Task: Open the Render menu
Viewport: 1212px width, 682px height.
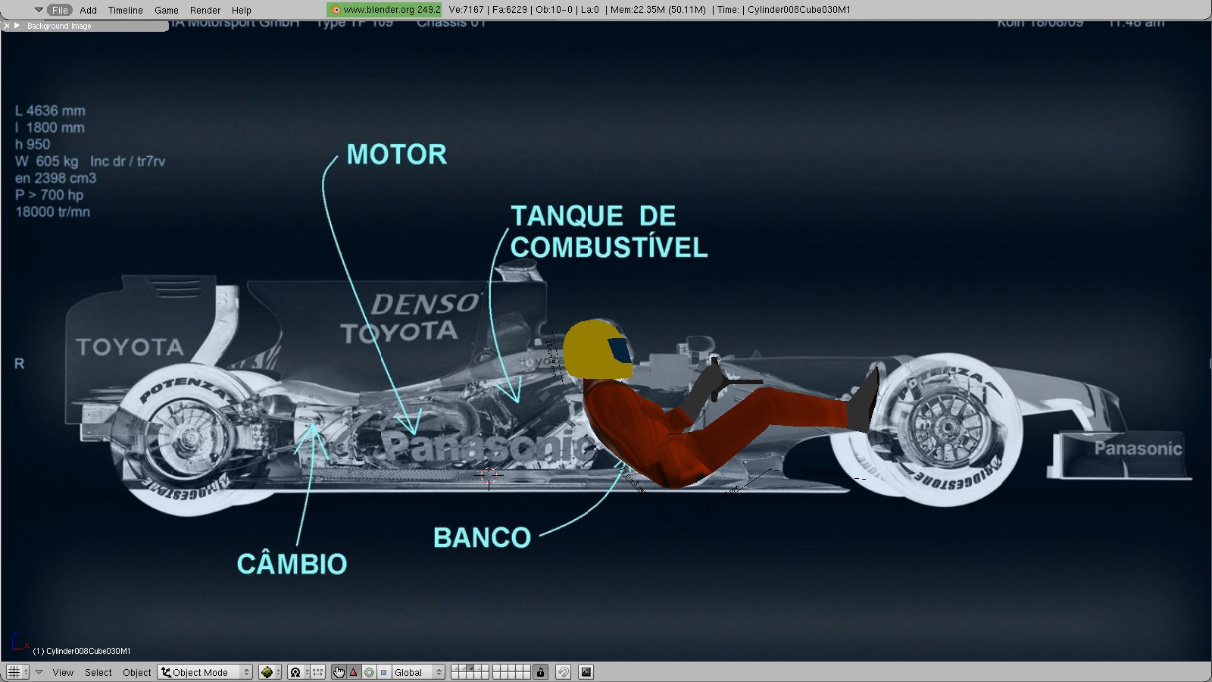Action: [205, 10]
